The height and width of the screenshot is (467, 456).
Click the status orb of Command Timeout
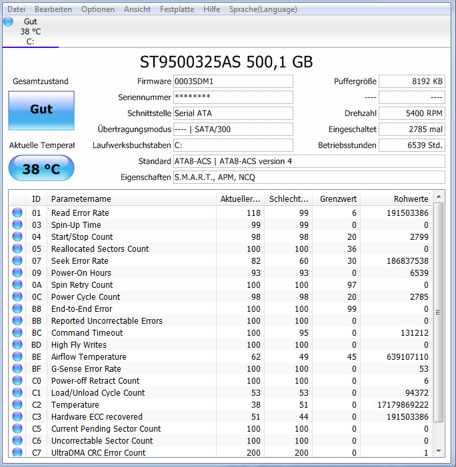tap(17, 332)
